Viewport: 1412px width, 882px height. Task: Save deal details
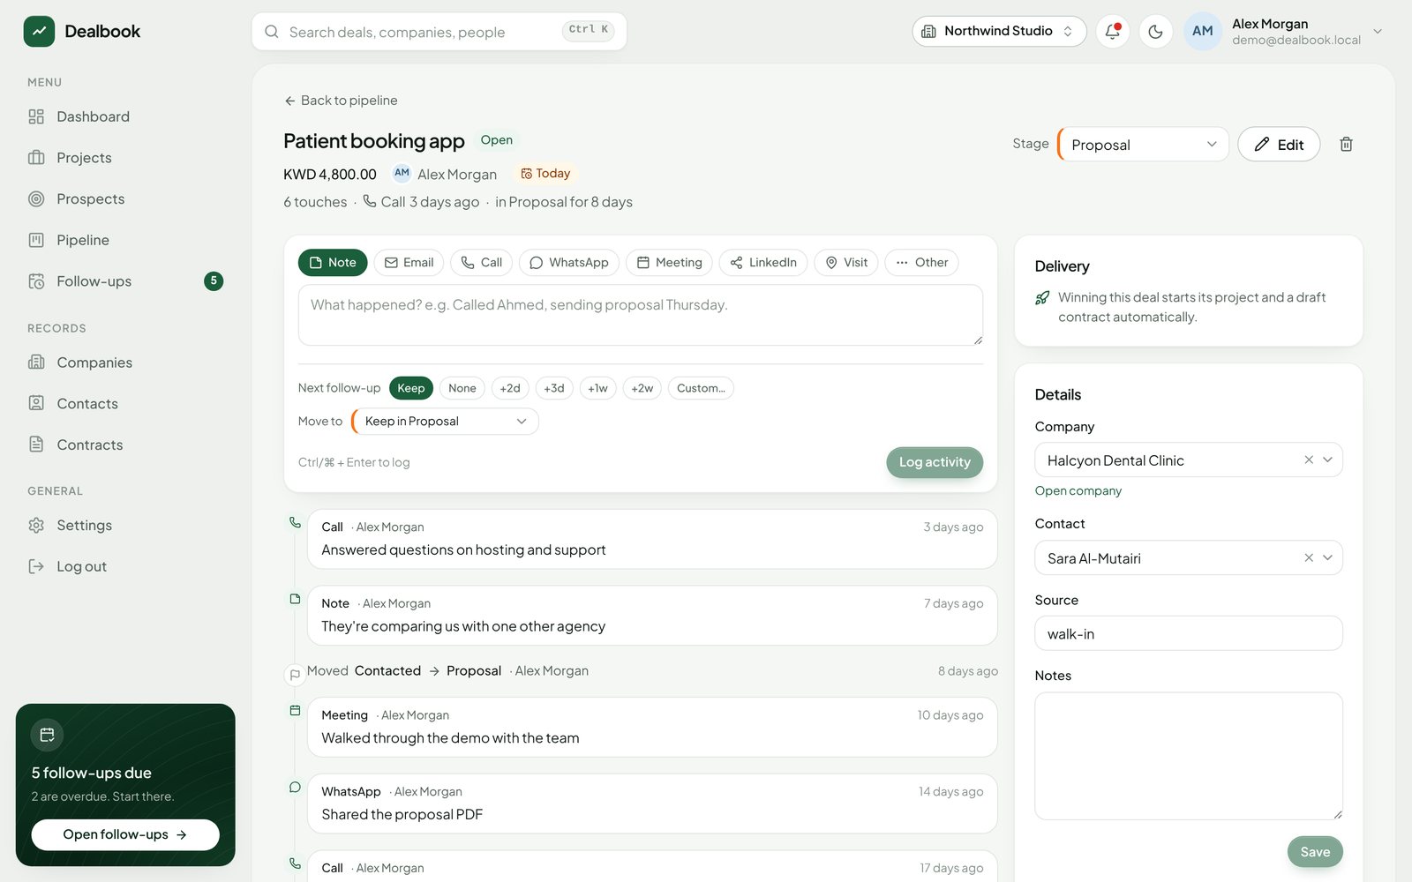coord(1315,852)
